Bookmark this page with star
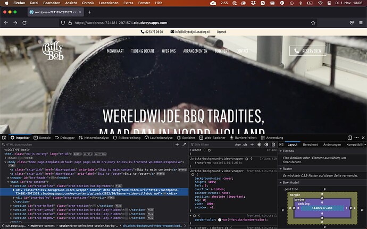The width and height of the screenshot is (367, 229). click(313, 23)
